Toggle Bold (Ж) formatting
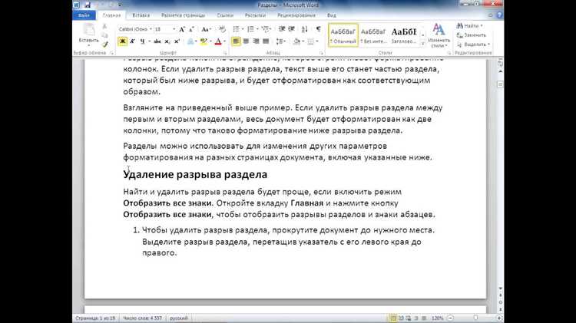The height and width of the screenshot is (323, 576). tap(123, 41)
